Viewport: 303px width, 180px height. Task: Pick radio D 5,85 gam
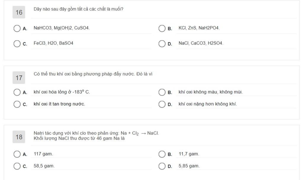[162, 166]
